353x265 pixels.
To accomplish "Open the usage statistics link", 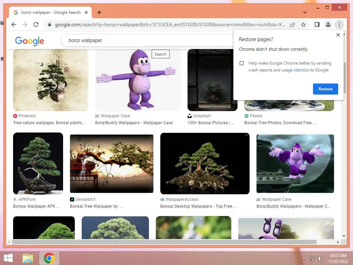I will point(295,70).
